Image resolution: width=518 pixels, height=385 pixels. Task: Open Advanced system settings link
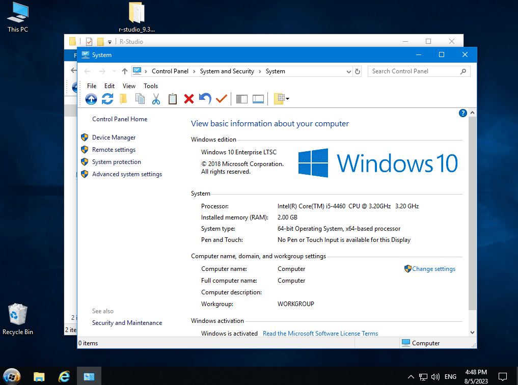pos(127,174)
